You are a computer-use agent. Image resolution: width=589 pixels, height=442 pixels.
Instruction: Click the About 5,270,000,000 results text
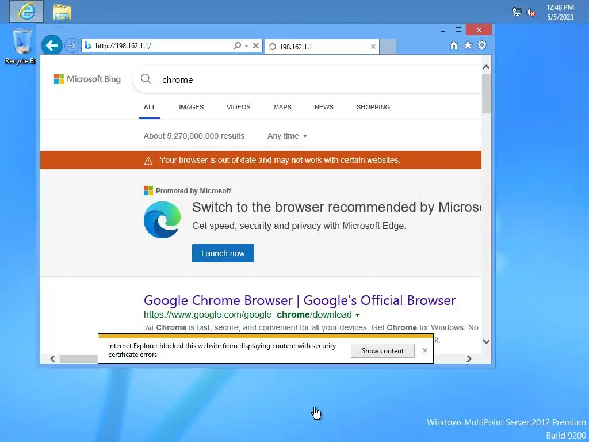[194, 136]
